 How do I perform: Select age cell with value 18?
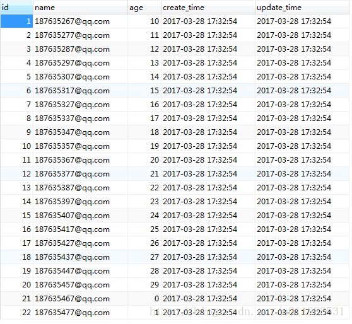click(x=144, y=132)
